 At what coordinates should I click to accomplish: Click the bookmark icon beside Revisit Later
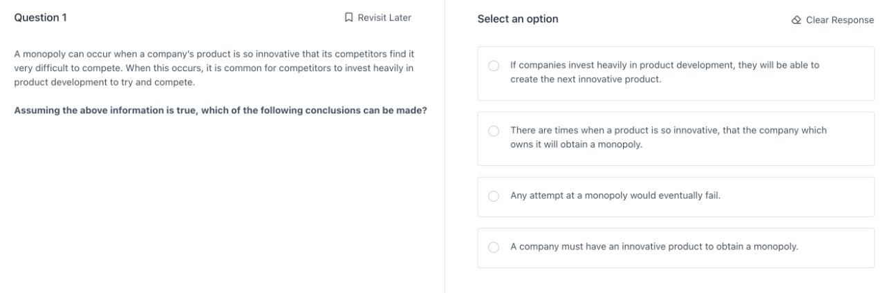(x=349, y=17)
